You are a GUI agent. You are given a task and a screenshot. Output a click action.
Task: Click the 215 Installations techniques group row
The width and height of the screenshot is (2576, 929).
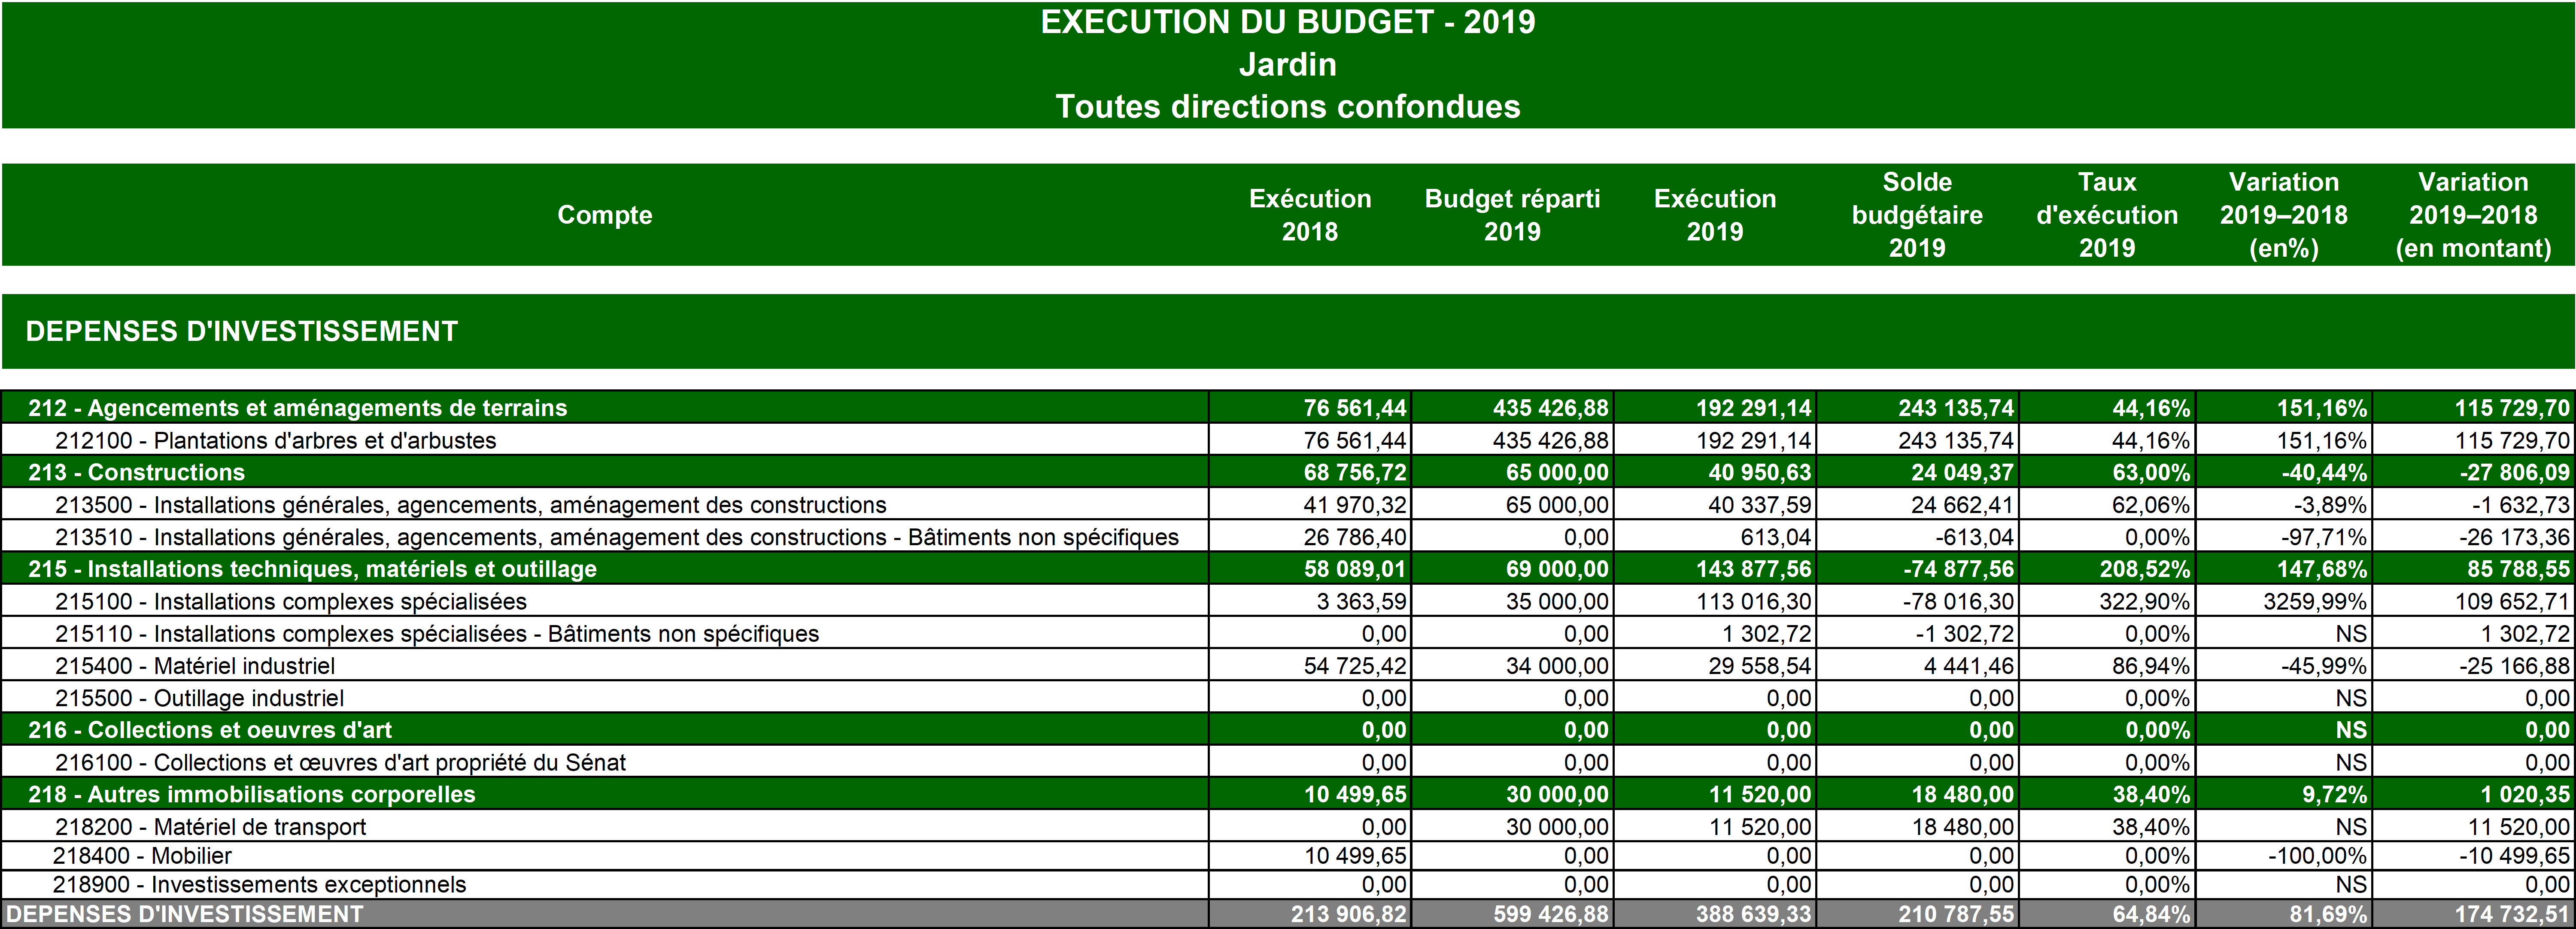click(312, 569)
